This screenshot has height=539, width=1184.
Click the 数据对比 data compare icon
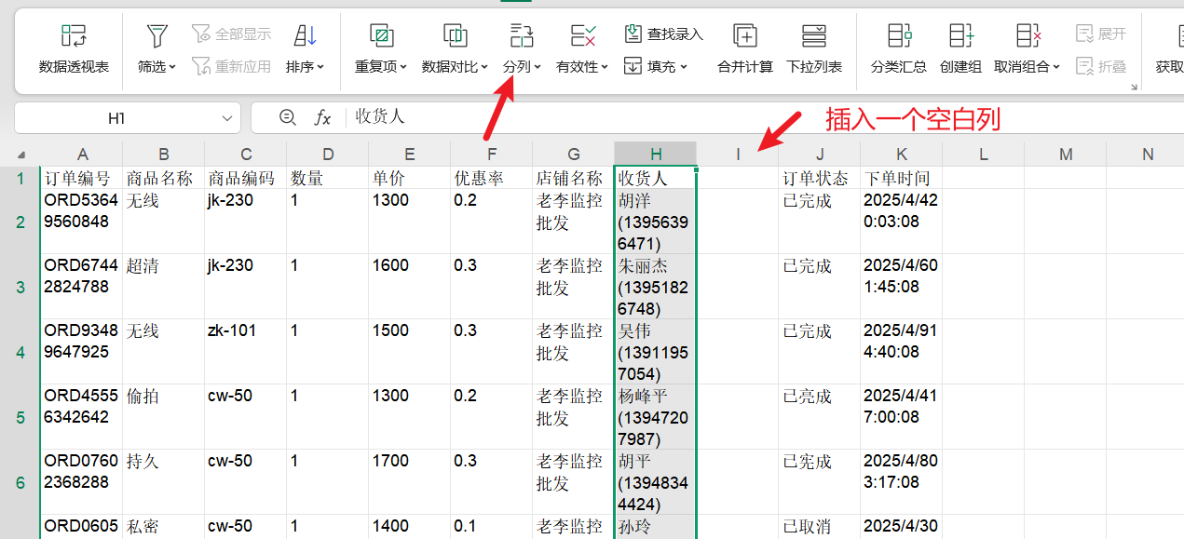tap(455, 37)
